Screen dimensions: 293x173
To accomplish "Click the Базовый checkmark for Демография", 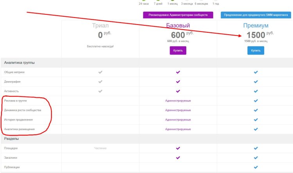I will (x=178, y=82).
